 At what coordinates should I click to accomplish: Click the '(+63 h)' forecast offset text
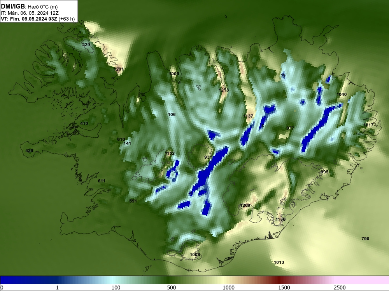coord(67,19)
